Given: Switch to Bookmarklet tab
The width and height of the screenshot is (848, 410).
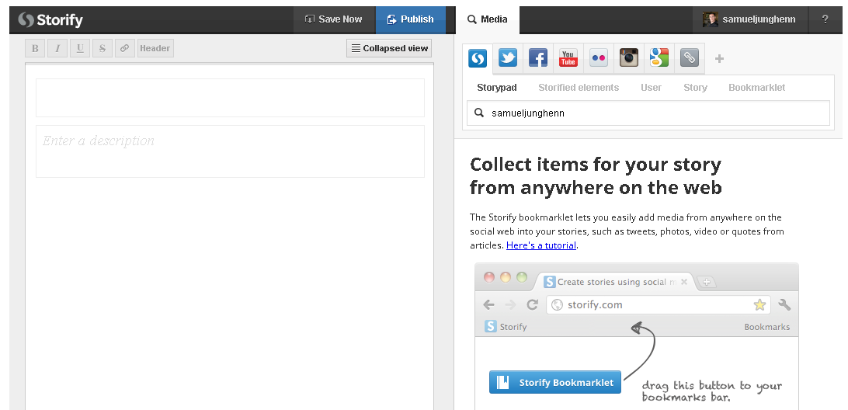Looking at the screenshot, I should point(756,88).
